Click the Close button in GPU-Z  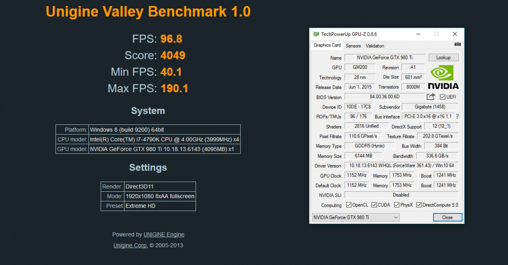447,217
